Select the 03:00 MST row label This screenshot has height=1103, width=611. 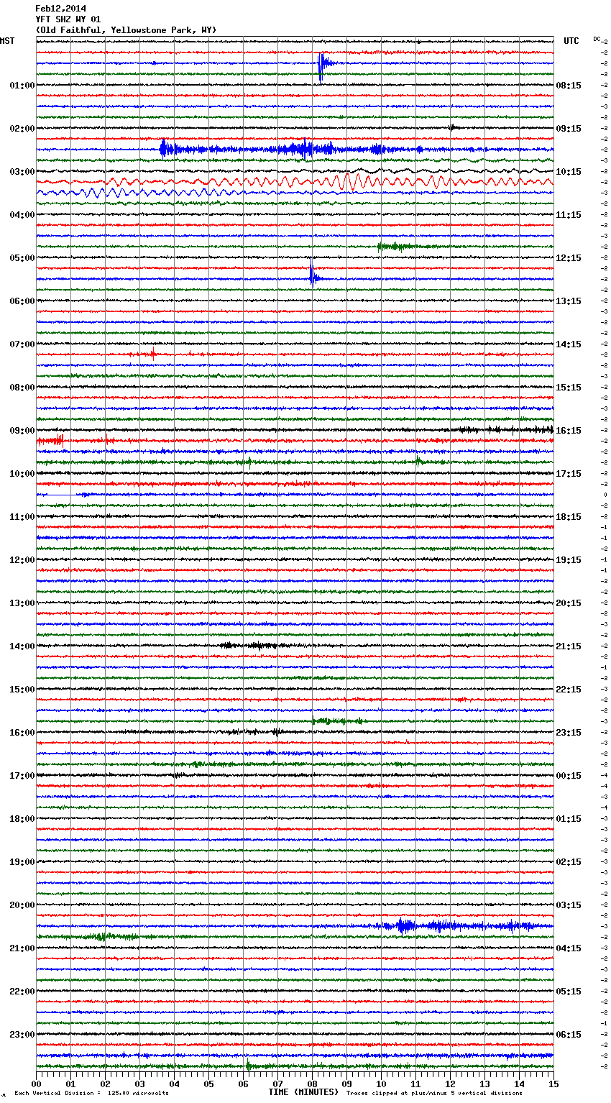click(22, 172)
